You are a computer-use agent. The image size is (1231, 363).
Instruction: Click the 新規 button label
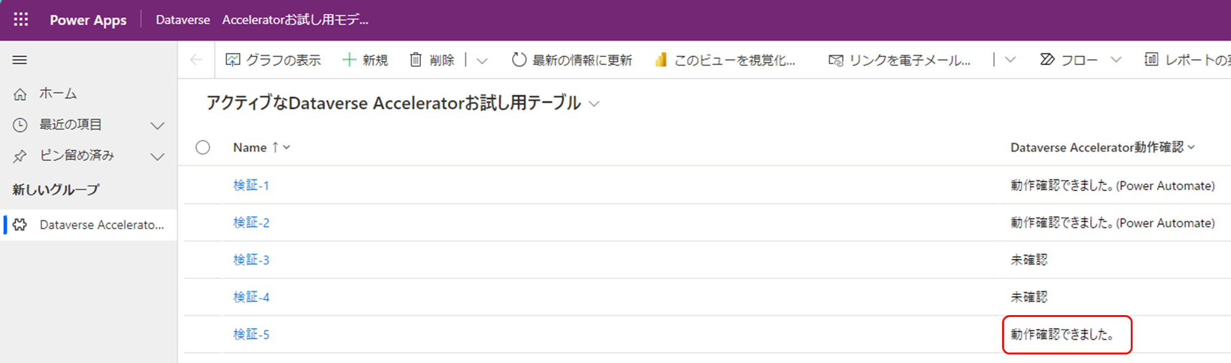tap(375, 60)
